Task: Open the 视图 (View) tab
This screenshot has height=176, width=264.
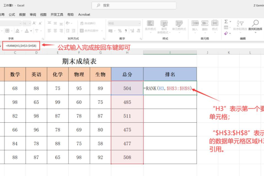Action: tap(43, 15)
